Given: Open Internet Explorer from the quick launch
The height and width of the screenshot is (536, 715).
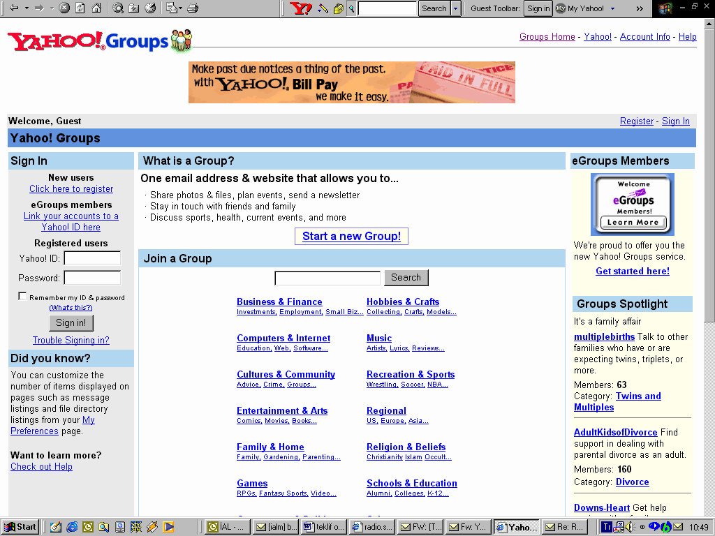Looking at the screenshot, I should [x=72, y=527].
